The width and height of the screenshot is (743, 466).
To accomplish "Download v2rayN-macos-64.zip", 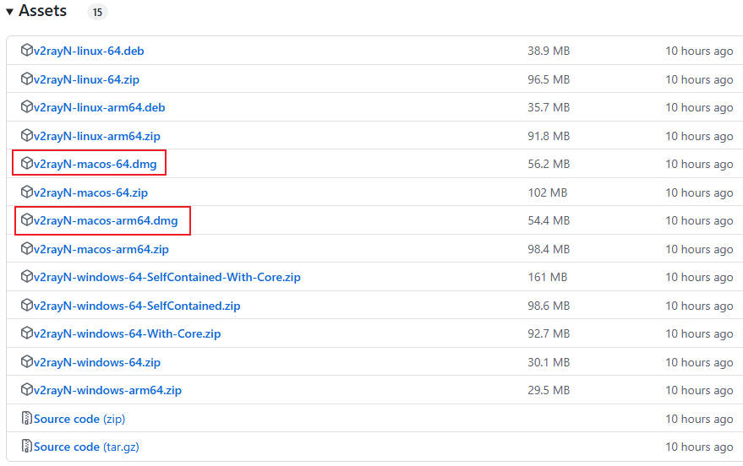I will [x=90, y=192].
